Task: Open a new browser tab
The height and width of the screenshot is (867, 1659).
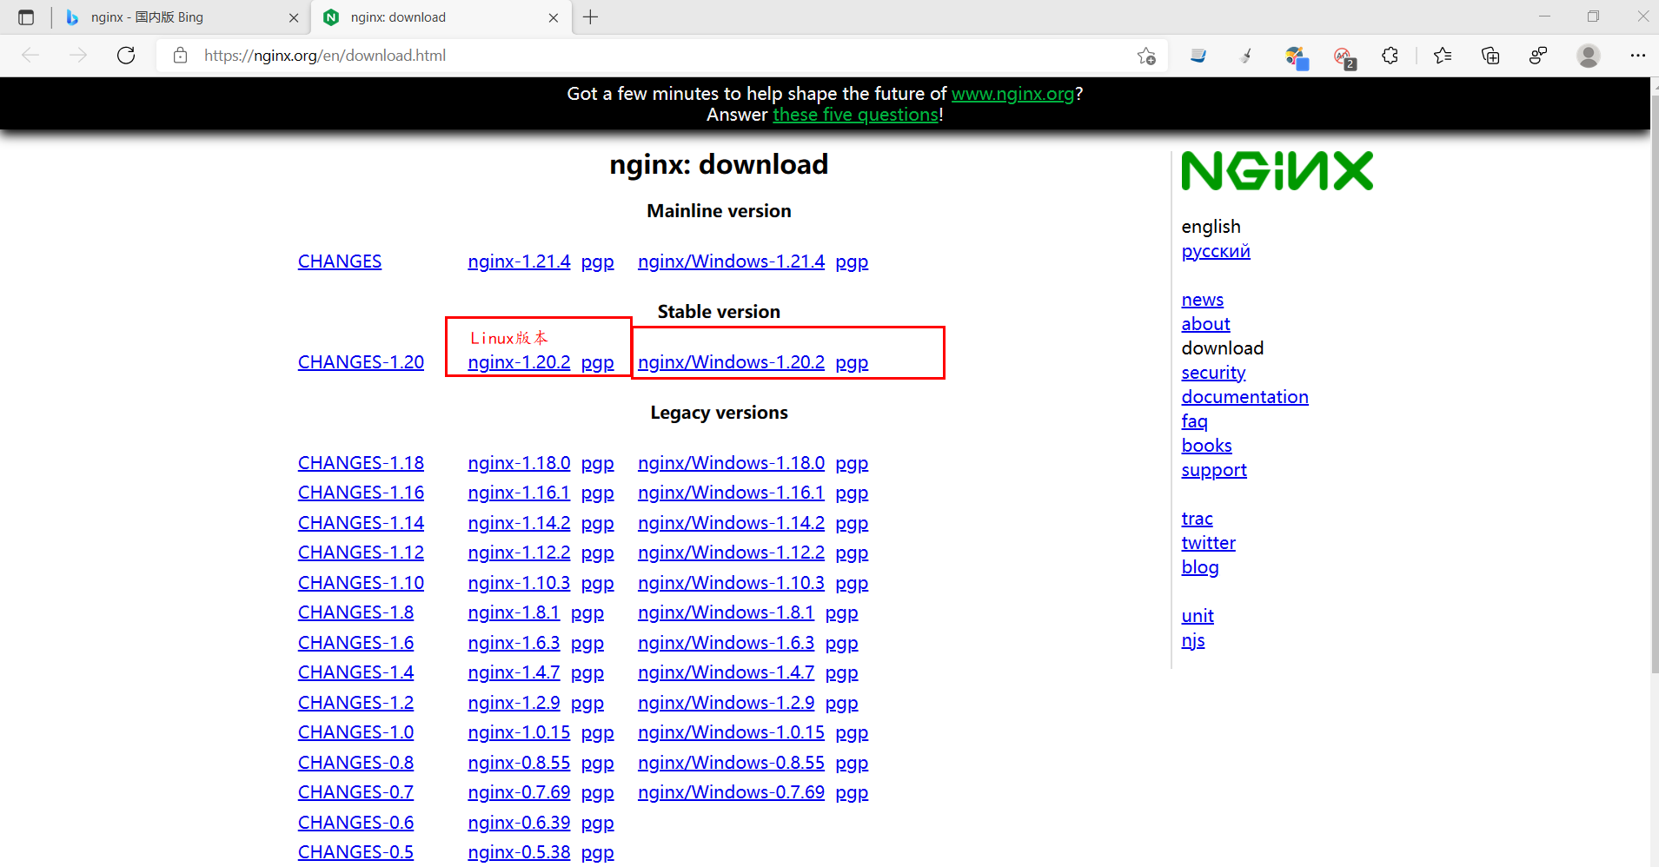Action: [591, 17]
